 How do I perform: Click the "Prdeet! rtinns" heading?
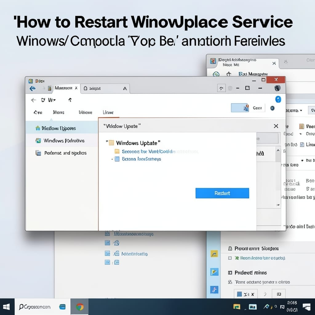(250, 273)
